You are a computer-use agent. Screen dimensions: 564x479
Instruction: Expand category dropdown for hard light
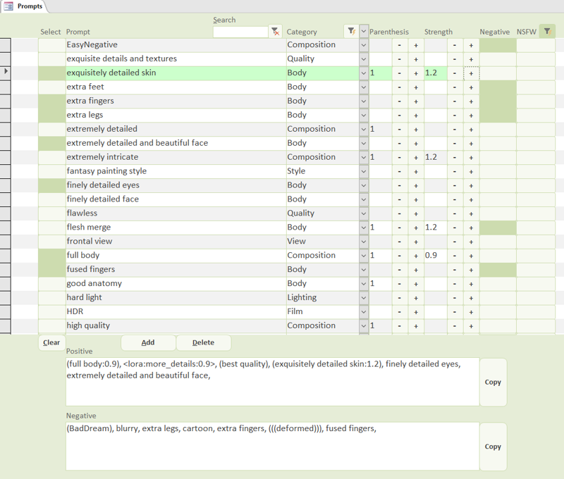(364, 298)
